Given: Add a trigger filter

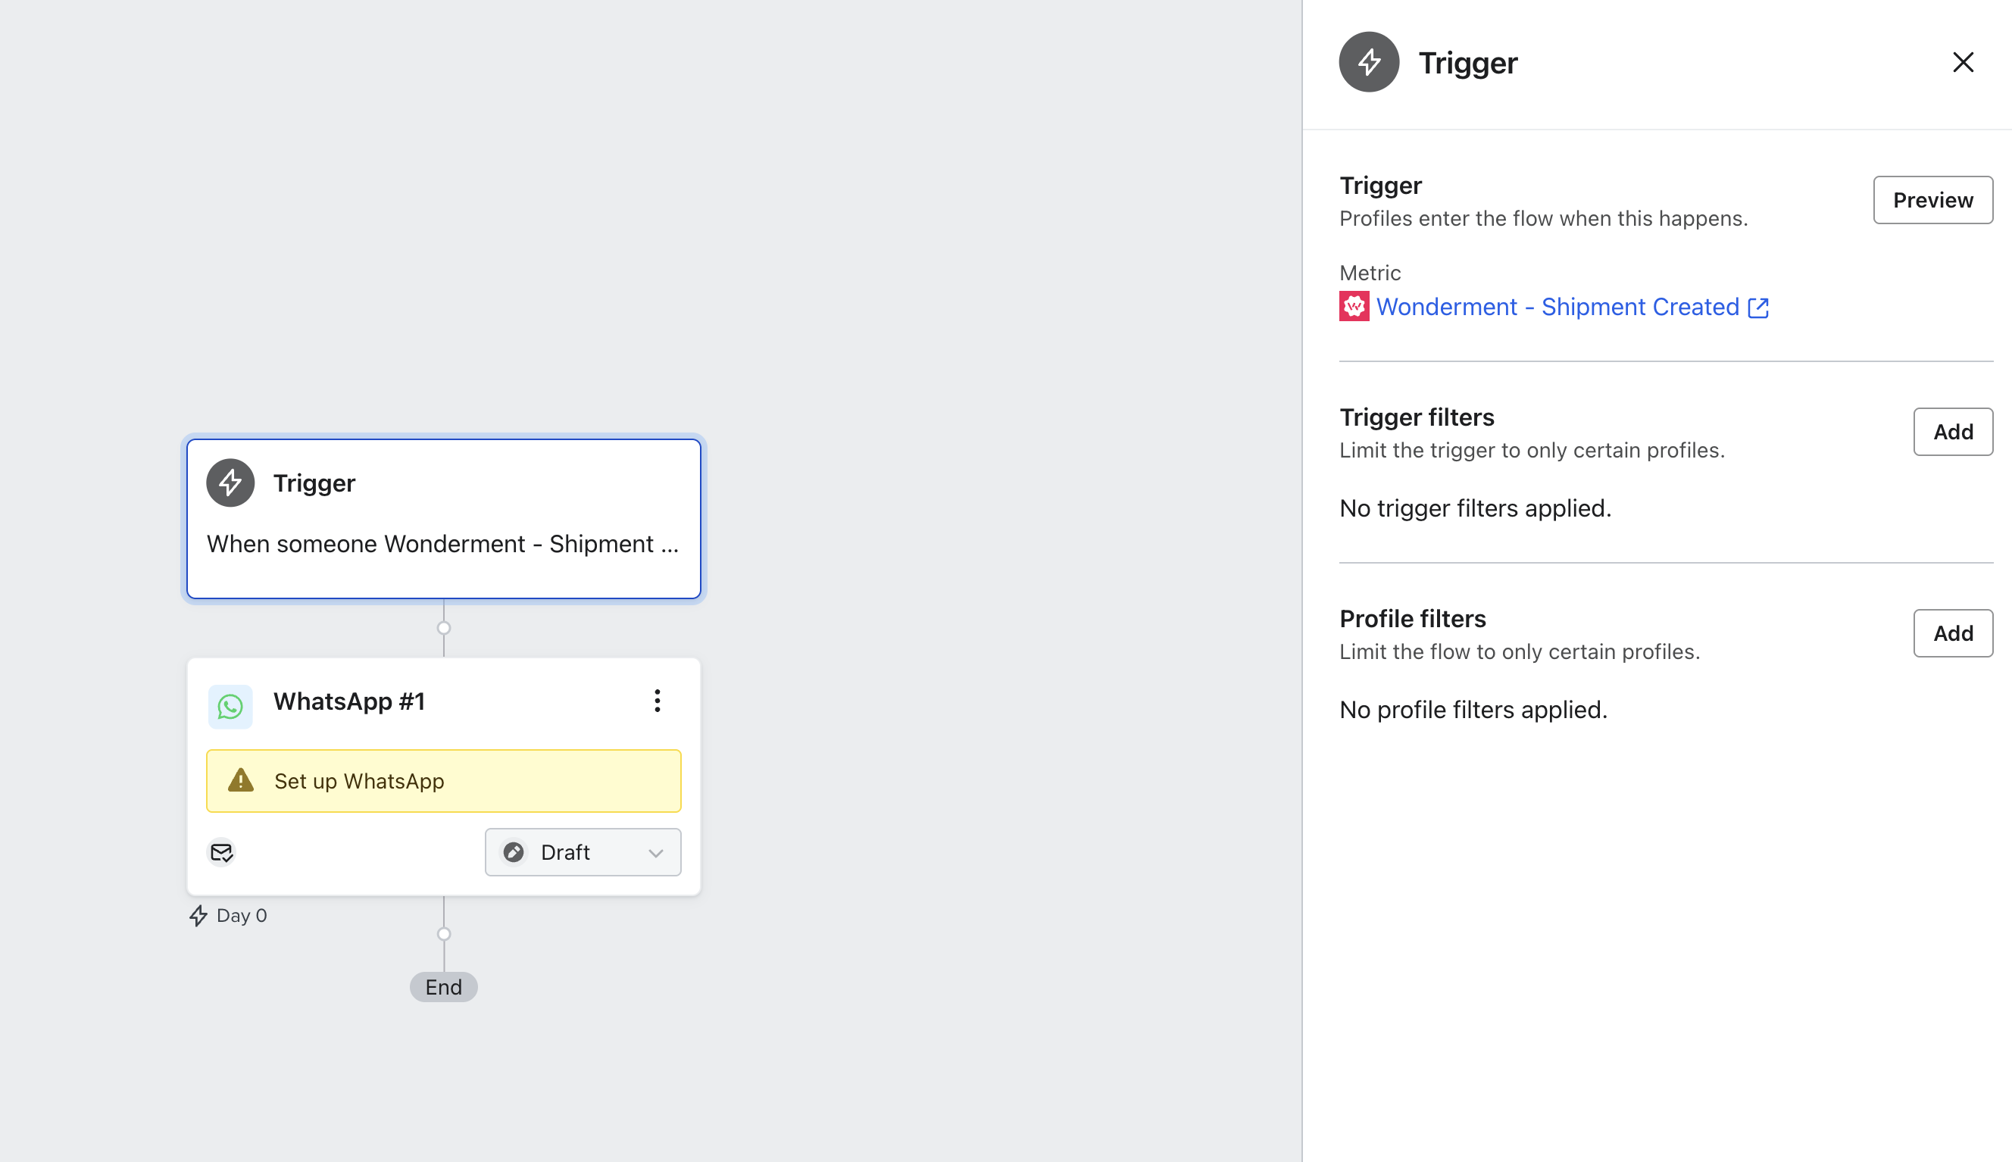Looking at the screenshot, I should pyautogui.click(x=1952, y=432).
